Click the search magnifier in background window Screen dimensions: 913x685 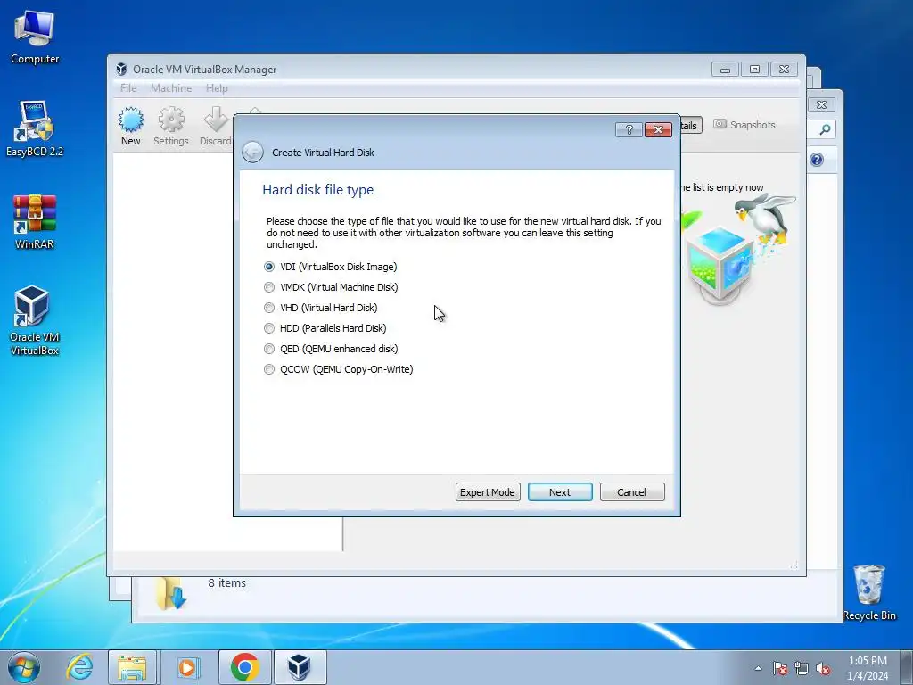(x=825, y=129)
